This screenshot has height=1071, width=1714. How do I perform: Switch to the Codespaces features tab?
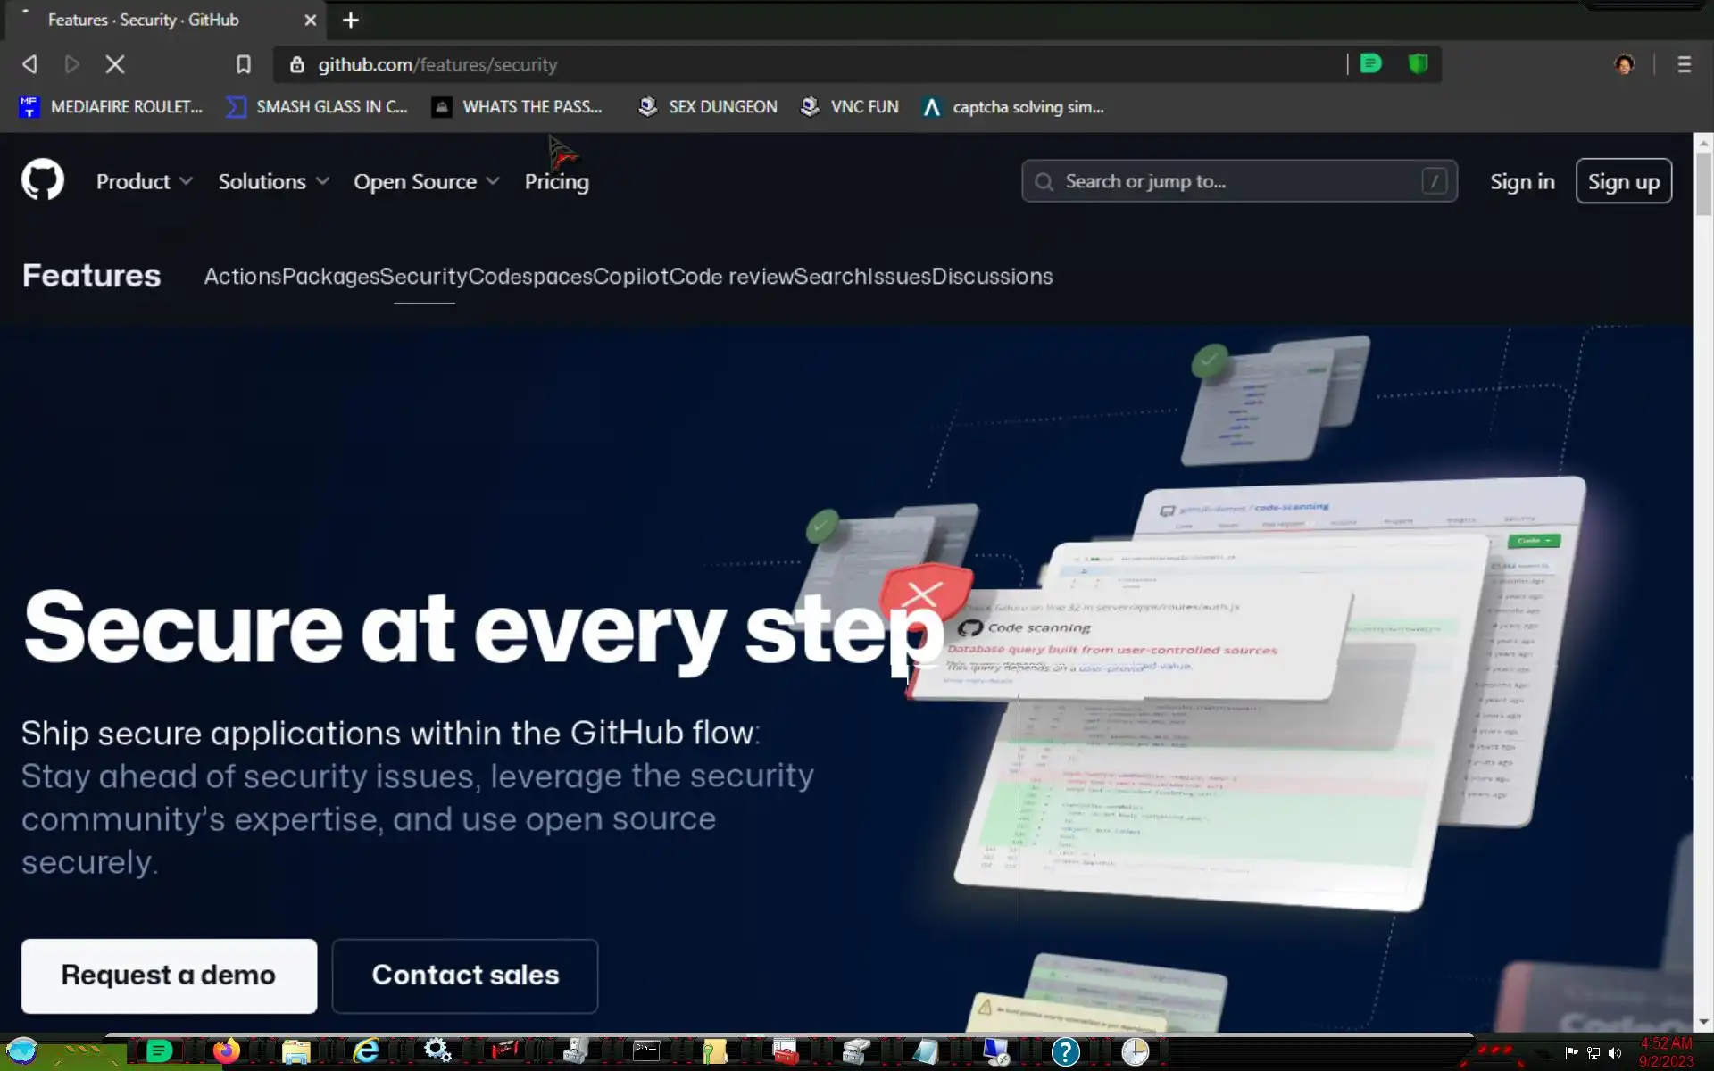[x=529, y=277]
